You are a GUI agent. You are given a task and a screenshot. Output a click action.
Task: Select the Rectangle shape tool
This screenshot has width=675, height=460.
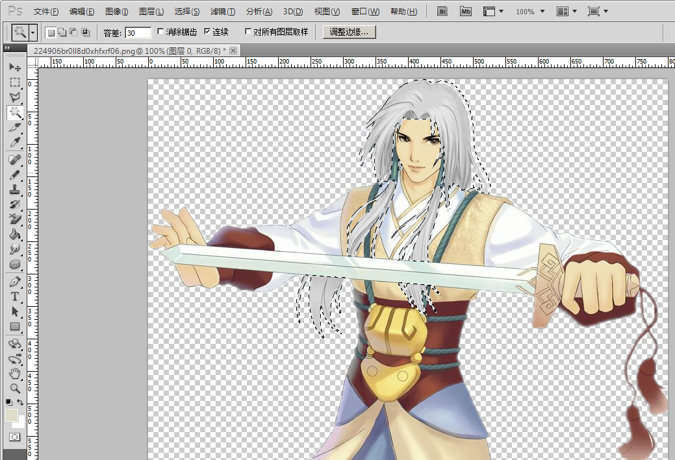tap(15, 327)
